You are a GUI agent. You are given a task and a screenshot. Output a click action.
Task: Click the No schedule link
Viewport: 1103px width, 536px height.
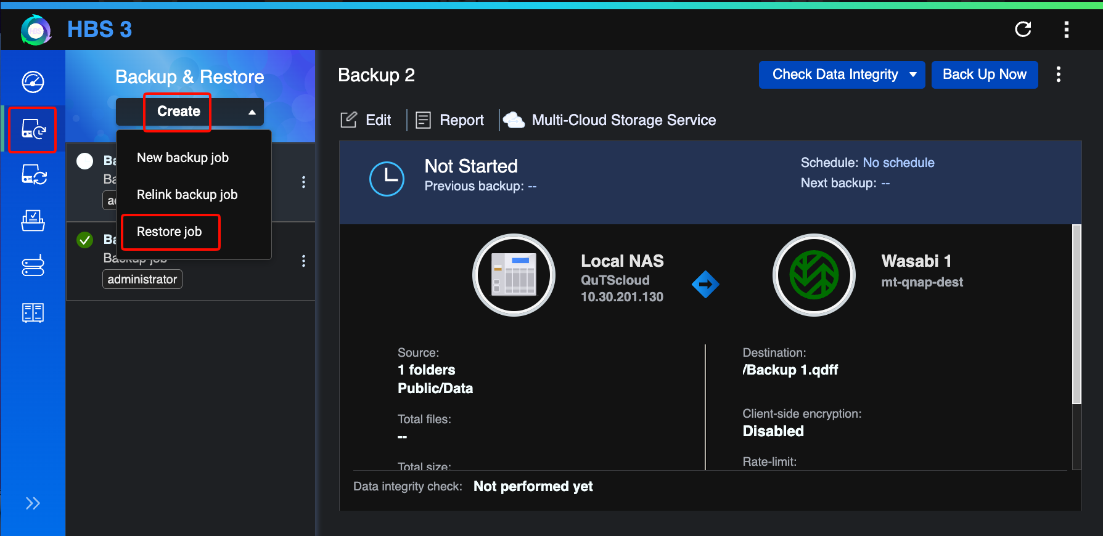[x=898, y=163]
